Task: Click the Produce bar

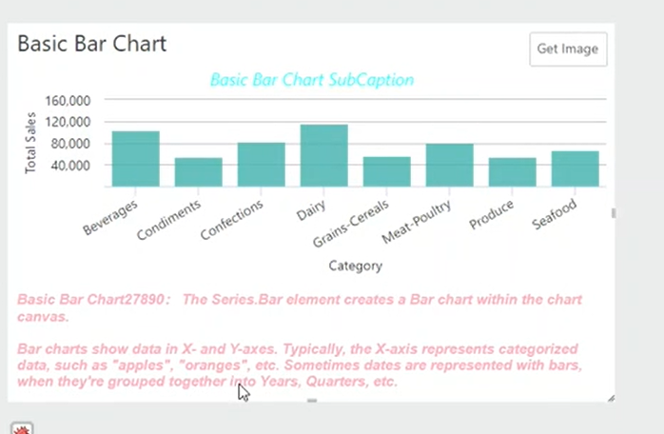Action: tap(513, 172)
